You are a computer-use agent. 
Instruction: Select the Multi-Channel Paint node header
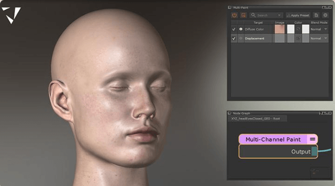pyautogui.click(x=273, y=139)
